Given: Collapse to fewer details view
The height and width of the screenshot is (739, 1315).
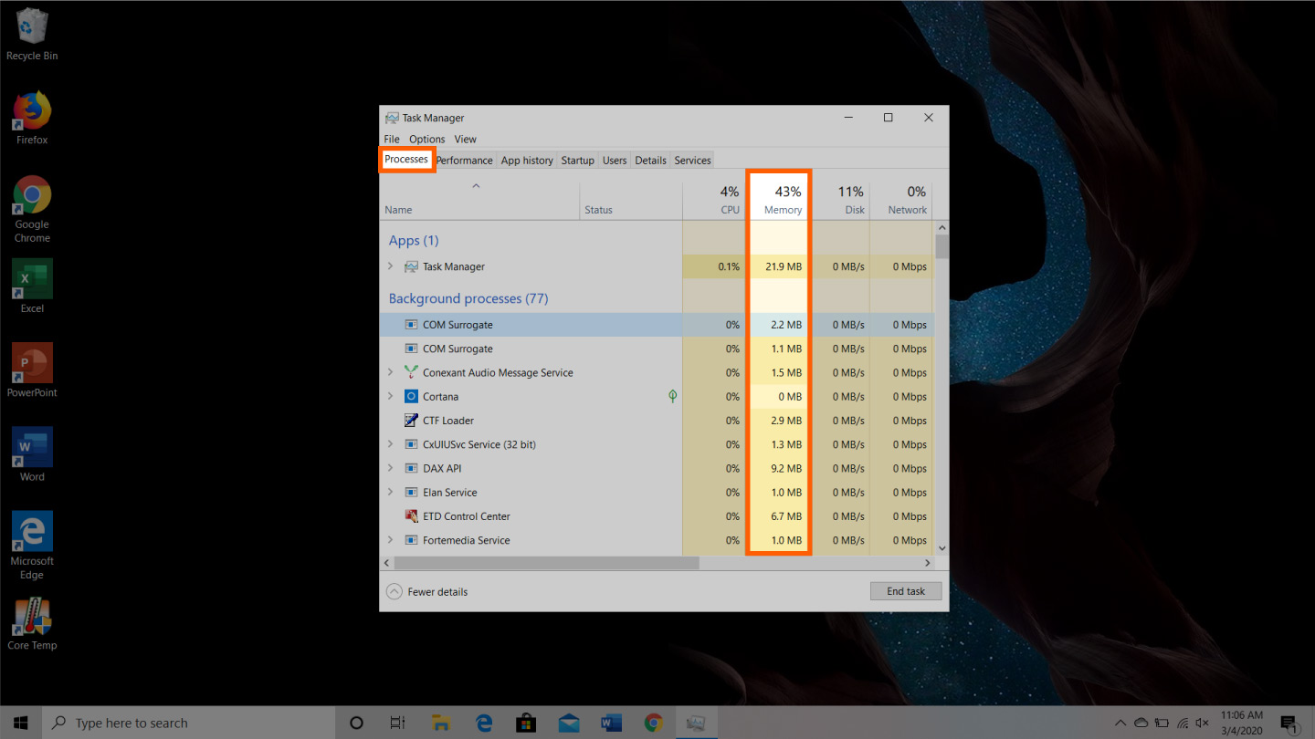Looking at the screenshot, I should click(426, 591).
